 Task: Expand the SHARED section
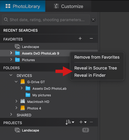pos(11,114)
